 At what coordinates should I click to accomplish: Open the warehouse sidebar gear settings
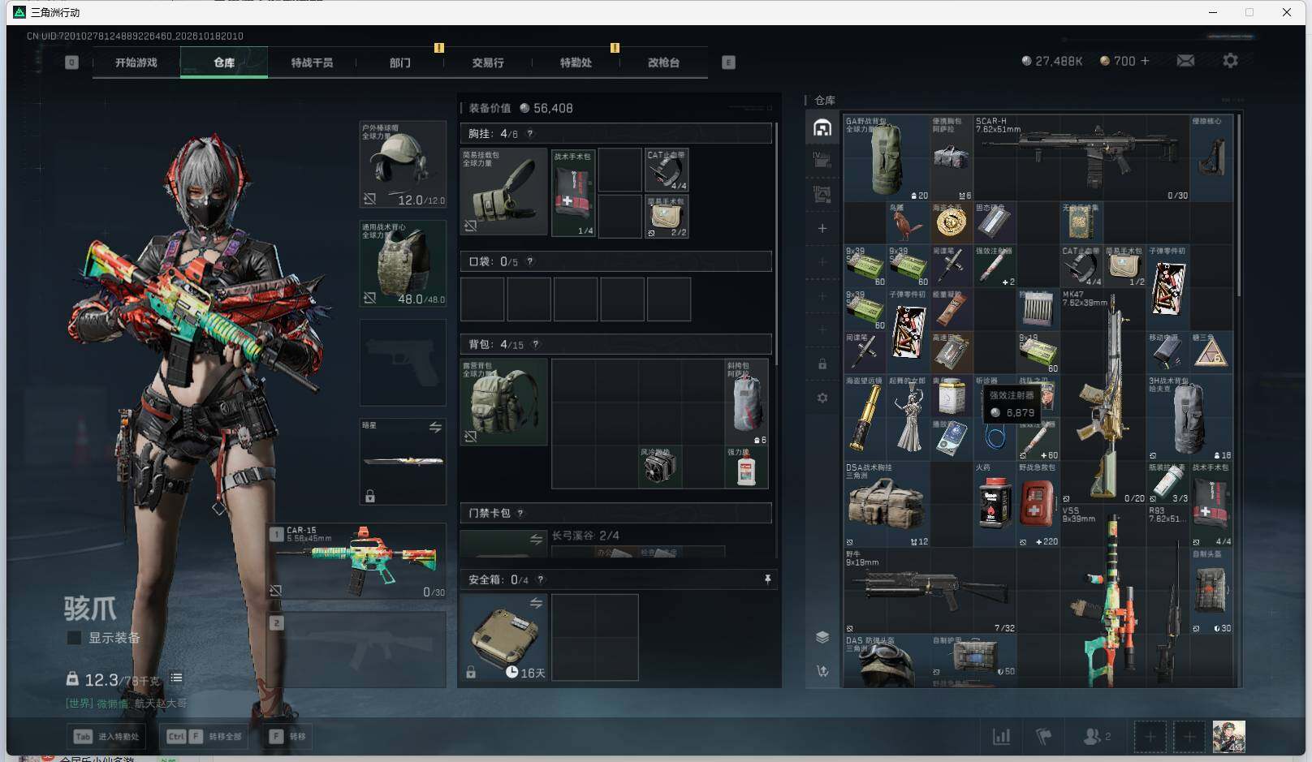822,398
